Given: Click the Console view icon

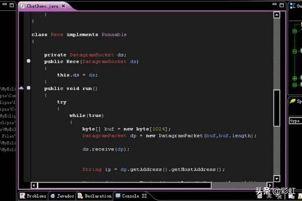Looking at the screenshot, I should point(118,196).
